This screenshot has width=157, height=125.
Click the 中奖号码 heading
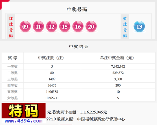pos(77,9)
